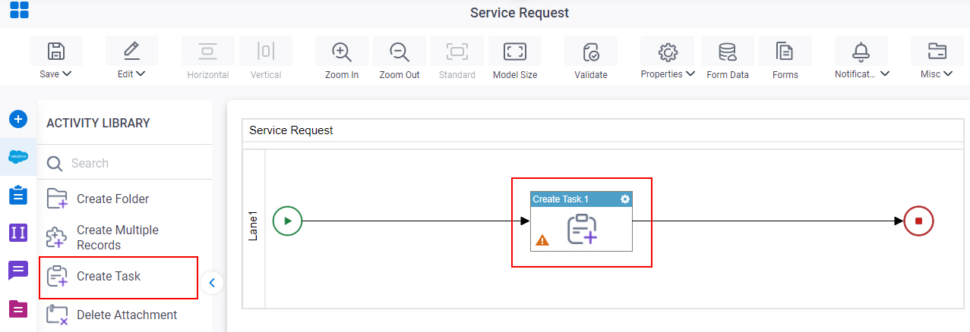Click the Validate icon
Screen dimensions: 970x332
[591, 52]
